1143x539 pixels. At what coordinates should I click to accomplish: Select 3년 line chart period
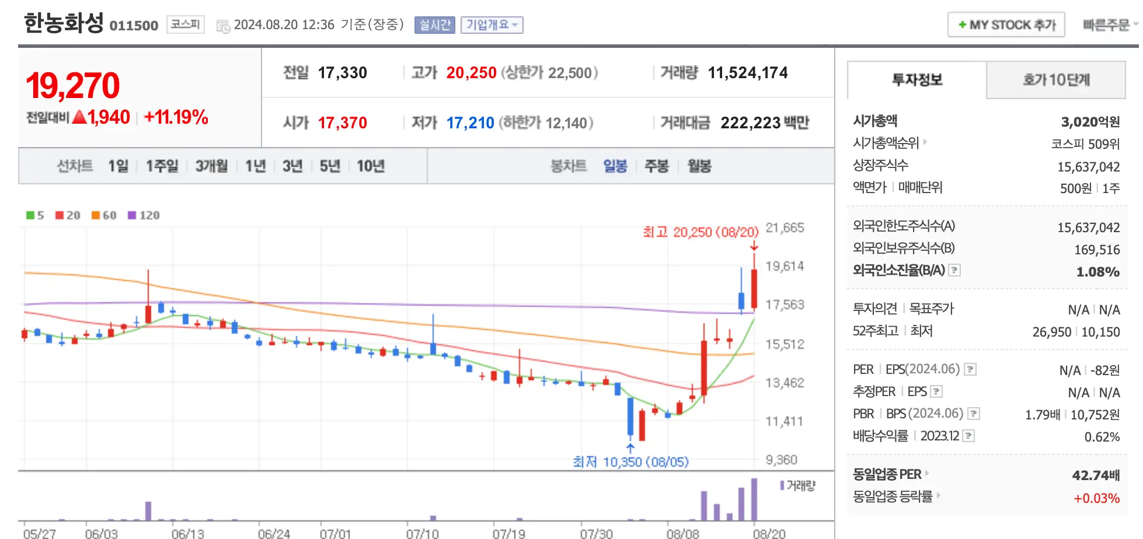coord(292,166)
